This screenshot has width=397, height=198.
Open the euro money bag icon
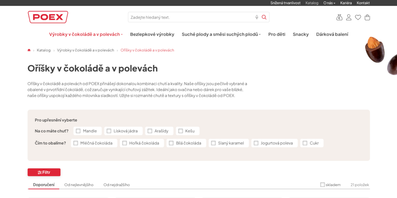tap(339, 18)
